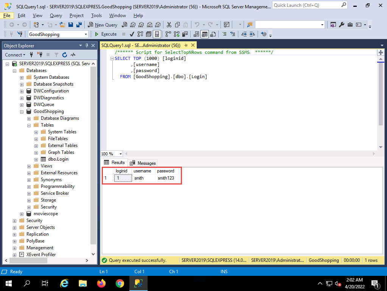Viewport: 387px width, 291px height.
Task: Click the New Query toolbar button
Action: pos(103,25)
